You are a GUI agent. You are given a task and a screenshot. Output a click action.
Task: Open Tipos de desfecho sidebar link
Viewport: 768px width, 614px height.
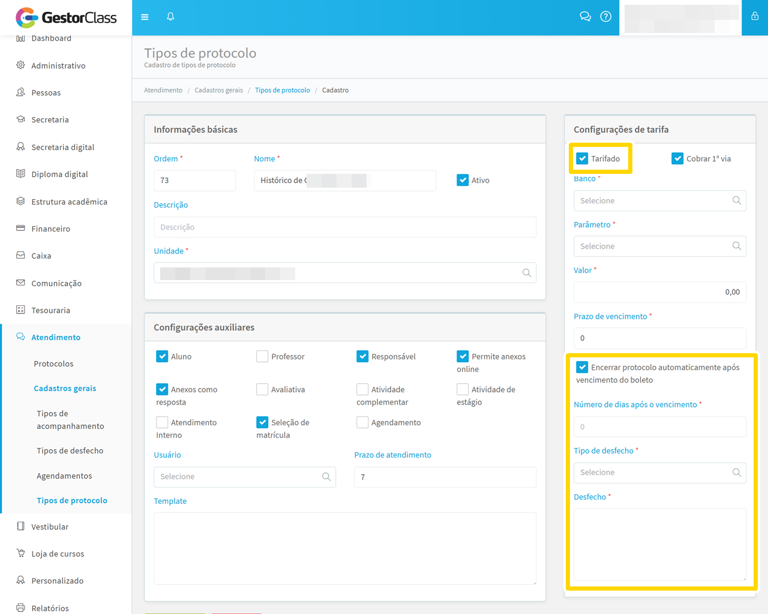[x=70, y=451]
